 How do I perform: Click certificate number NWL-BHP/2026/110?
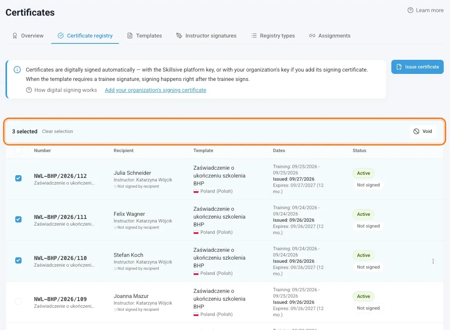click(x=60, y=258)
